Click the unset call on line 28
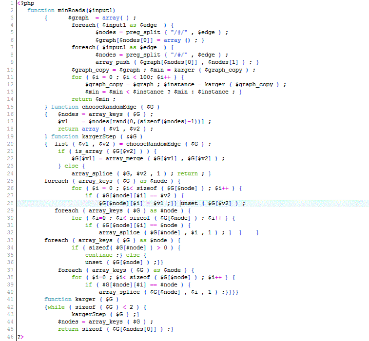369x341 pixels. [191, 203]
